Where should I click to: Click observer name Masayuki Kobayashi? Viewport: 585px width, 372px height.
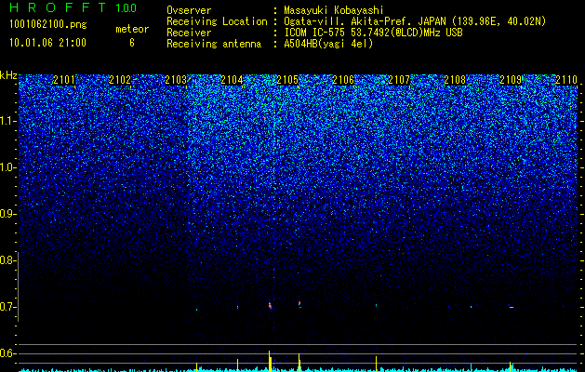tap(334, 10)
